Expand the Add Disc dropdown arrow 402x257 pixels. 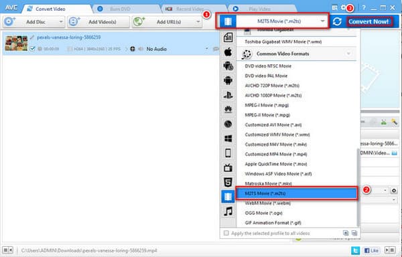tap(61, 22)
